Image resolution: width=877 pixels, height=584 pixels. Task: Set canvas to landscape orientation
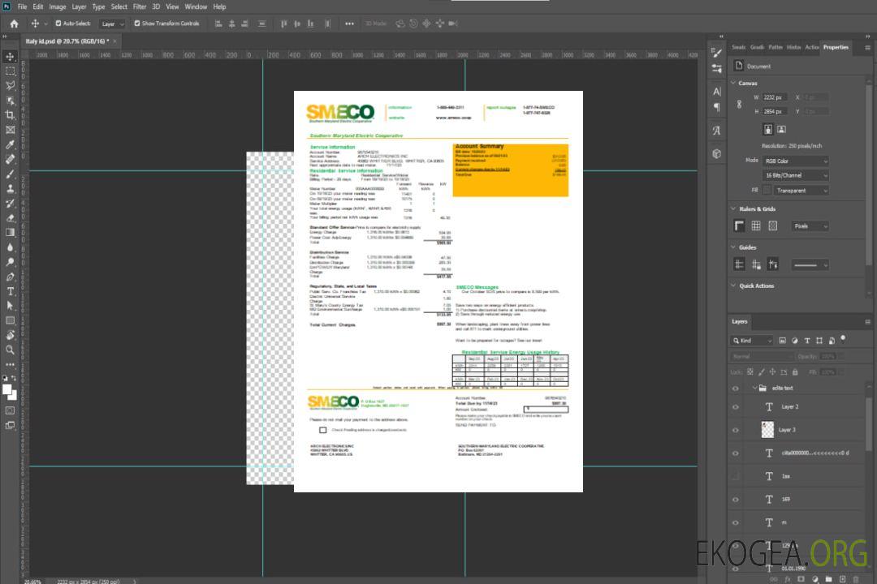781,129
